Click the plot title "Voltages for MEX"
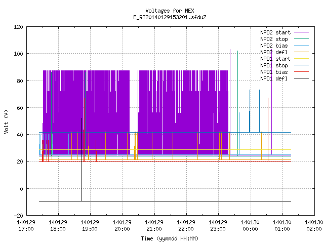This screenshot has height=243, width=324. [x=170, y=11]
